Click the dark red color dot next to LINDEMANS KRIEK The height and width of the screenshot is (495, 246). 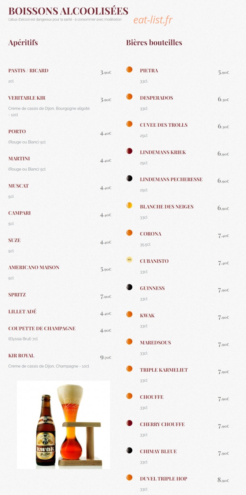click(x=129, y=151)
